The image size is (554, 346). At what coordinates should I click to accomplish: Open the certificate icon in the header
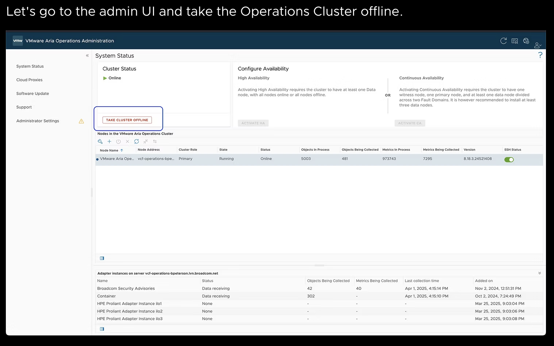515,41
